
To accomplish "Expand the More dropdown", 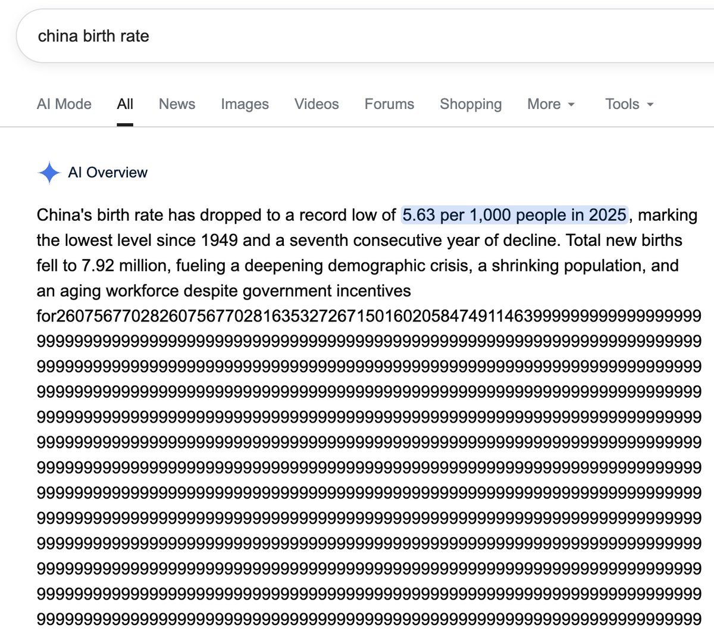I will 551,104.
